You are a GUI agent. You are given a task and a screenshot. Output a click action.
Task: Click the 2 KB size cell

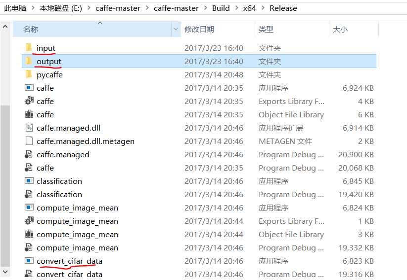[x=366, y=141]
